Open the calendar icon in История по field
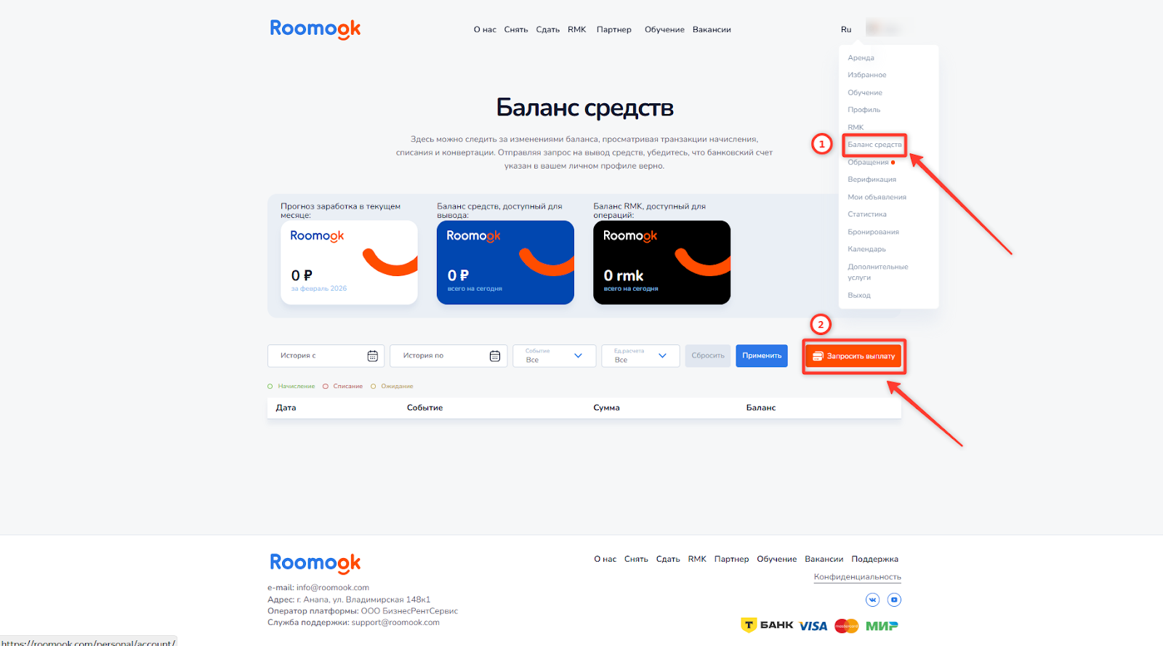1163x646 pixels. pyautogui.click(x=495, y=356)
